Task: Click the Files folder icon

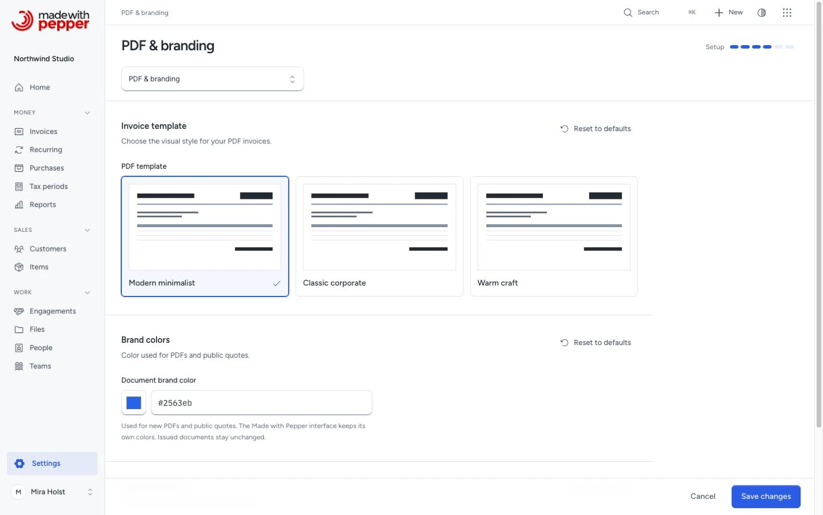Action: tap(19, 329)
